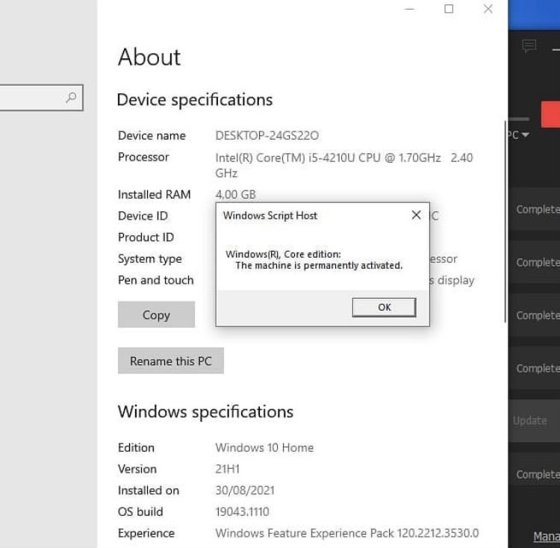This screenshot has height=548, width=560.
Task: Select the Windows Feature Experience Pack text
Action: 346,533
